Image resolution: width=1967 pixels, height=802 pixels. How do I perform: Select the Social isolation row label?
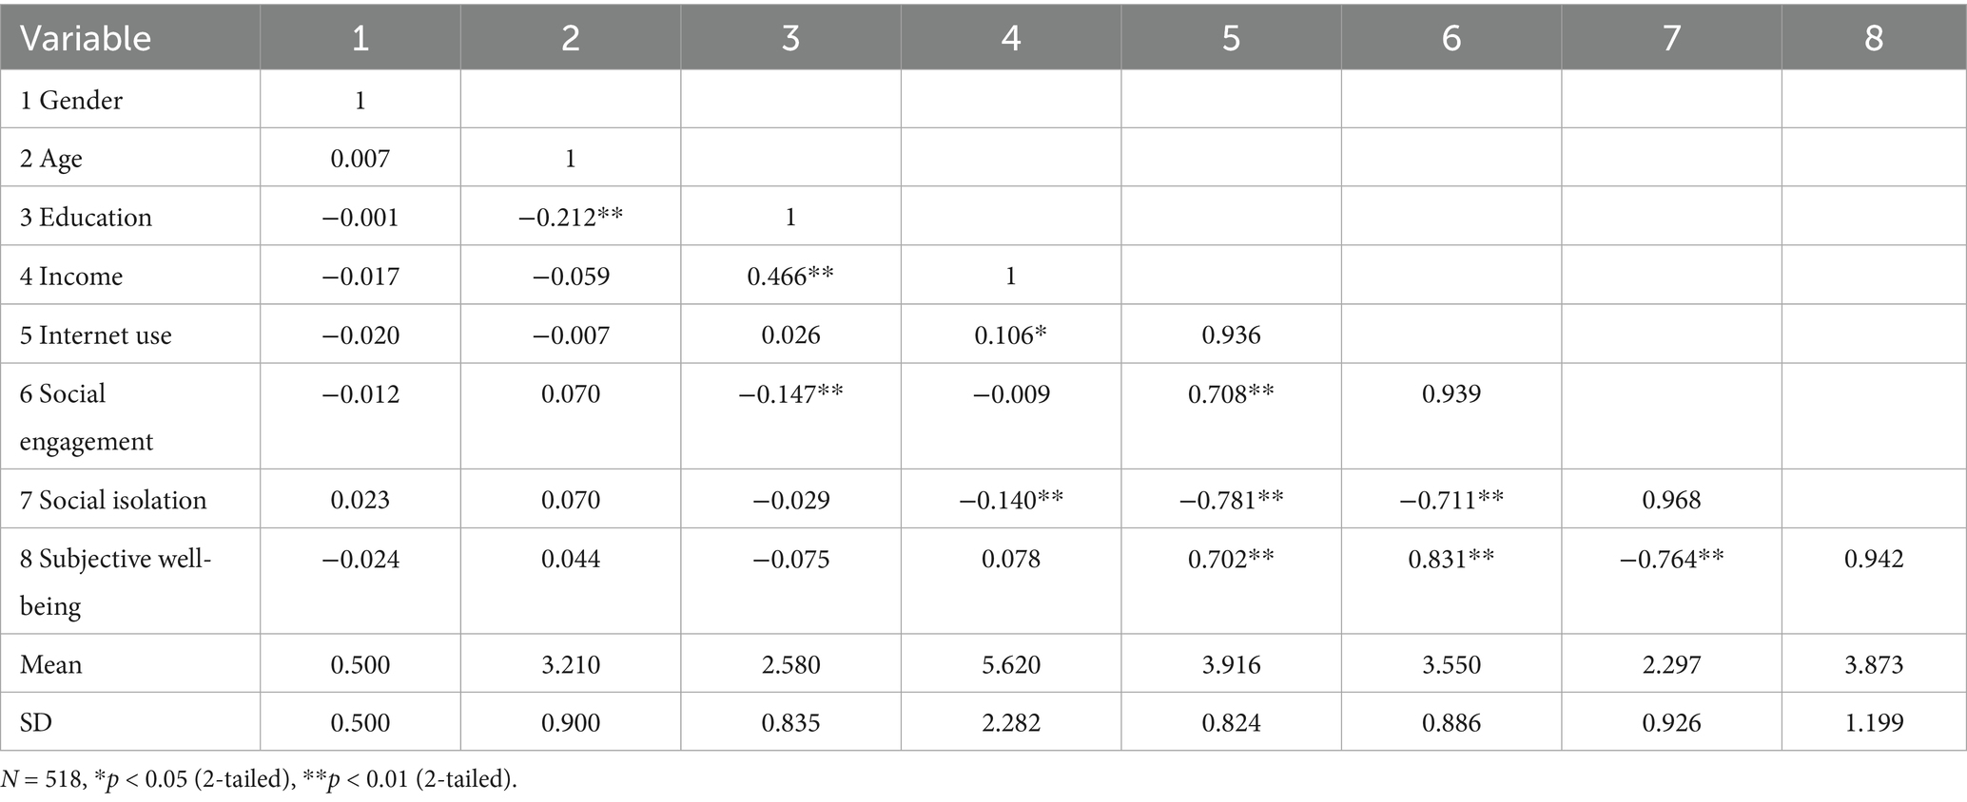(113, 500)
